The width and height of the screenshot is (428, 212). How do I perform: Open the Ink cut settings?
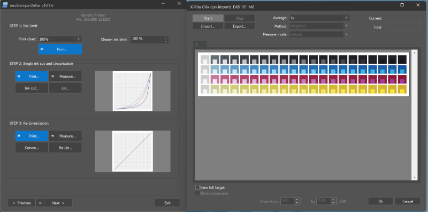click(x=32, y=88)
